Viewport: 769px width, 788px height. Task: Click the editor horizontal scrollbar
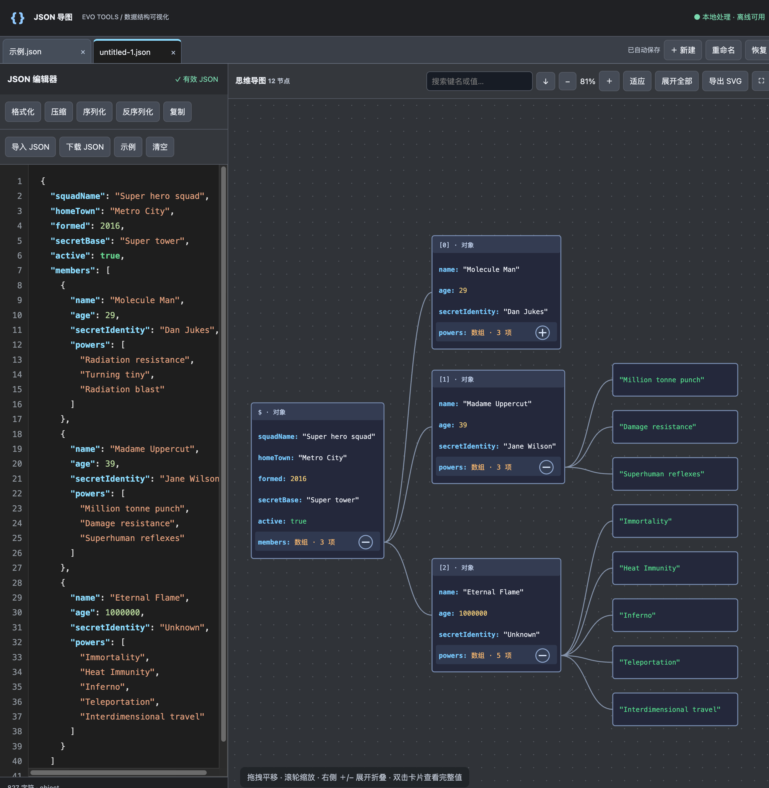118,772
